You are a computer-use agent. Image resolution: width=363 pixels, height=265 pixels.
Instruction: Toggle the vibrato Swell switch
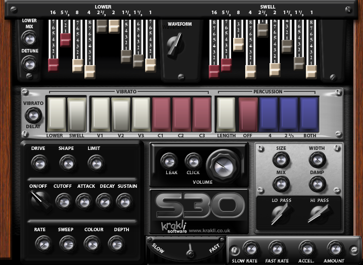[x=77, y=115]
